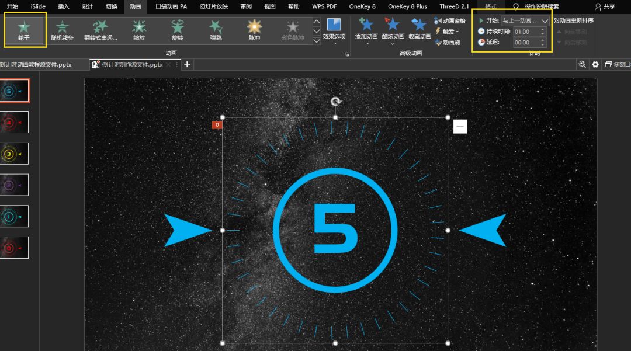Select slide thumbnail showing number 2
631x351 pixels.
click(x=14, y=185)
